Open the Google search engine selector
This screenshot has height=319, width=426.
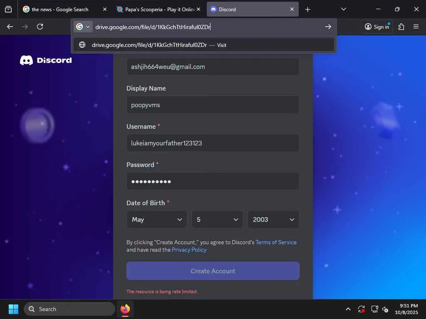83,27
